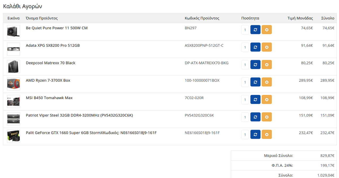Screen dimensions: 339x178
Task: Open Patriot Viper RAM thumbnail
Action: [x=14, y=119]
